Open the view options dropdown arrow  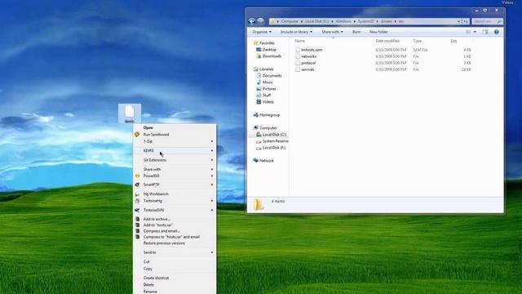[475, 32]
